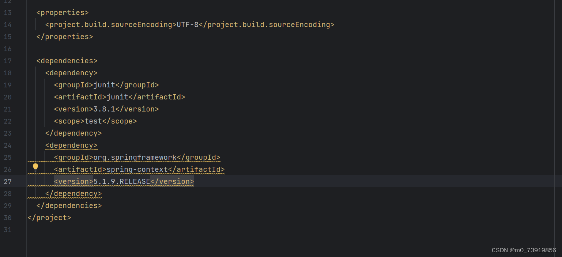Click the closing project tag on line 30
562x257 pixels.
(x=49, y=218)
